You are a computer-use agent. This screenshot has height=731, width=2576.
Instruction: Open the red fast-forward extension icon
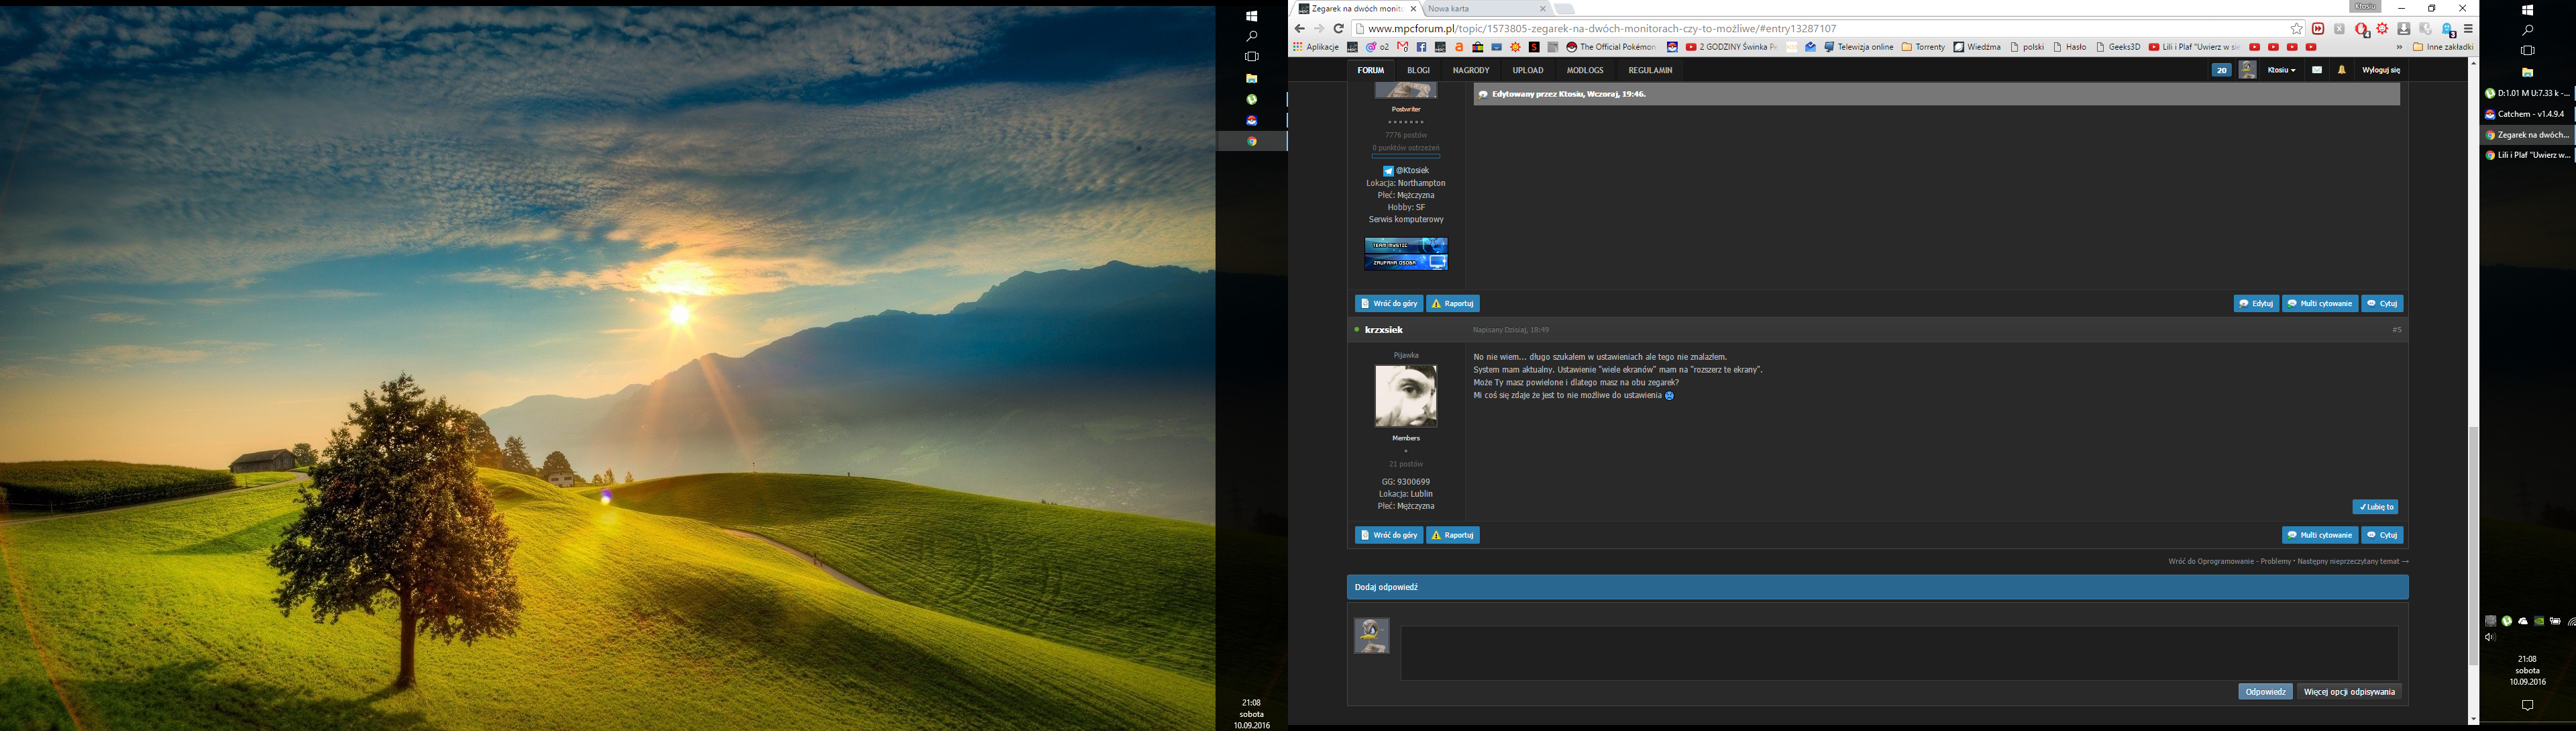point(2318,29)
